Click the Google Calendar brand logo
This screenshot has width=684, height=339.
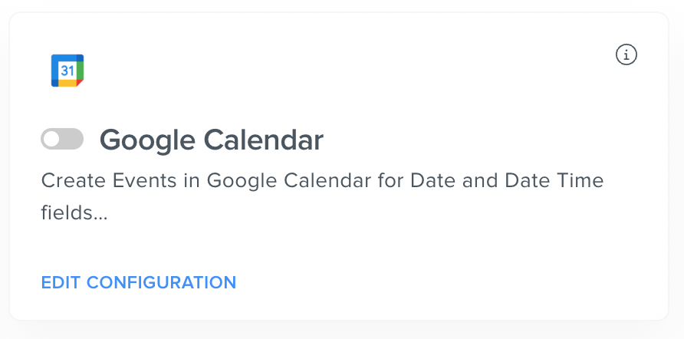(x=67, y=71)
